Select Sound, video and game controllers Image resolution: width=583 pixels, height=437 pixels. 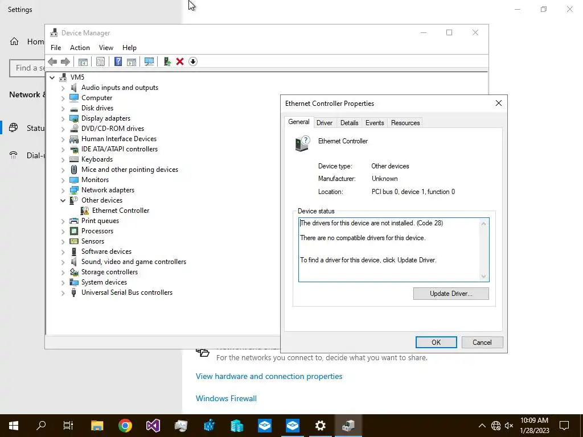(134, 262)
